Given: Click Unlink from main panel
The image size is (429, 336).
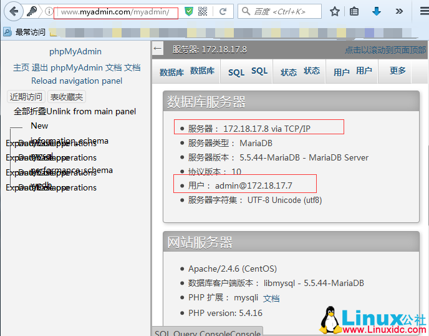Looking at the screenshot, I should [91, 112].
